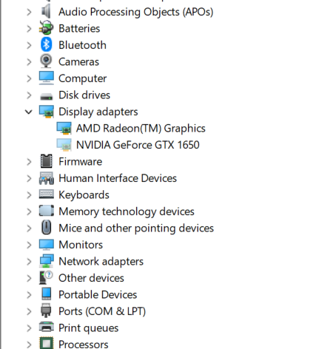Select NVIDIA GeForce GTX 1650 entry
This screenshot has height=349, width=319.
138,145
